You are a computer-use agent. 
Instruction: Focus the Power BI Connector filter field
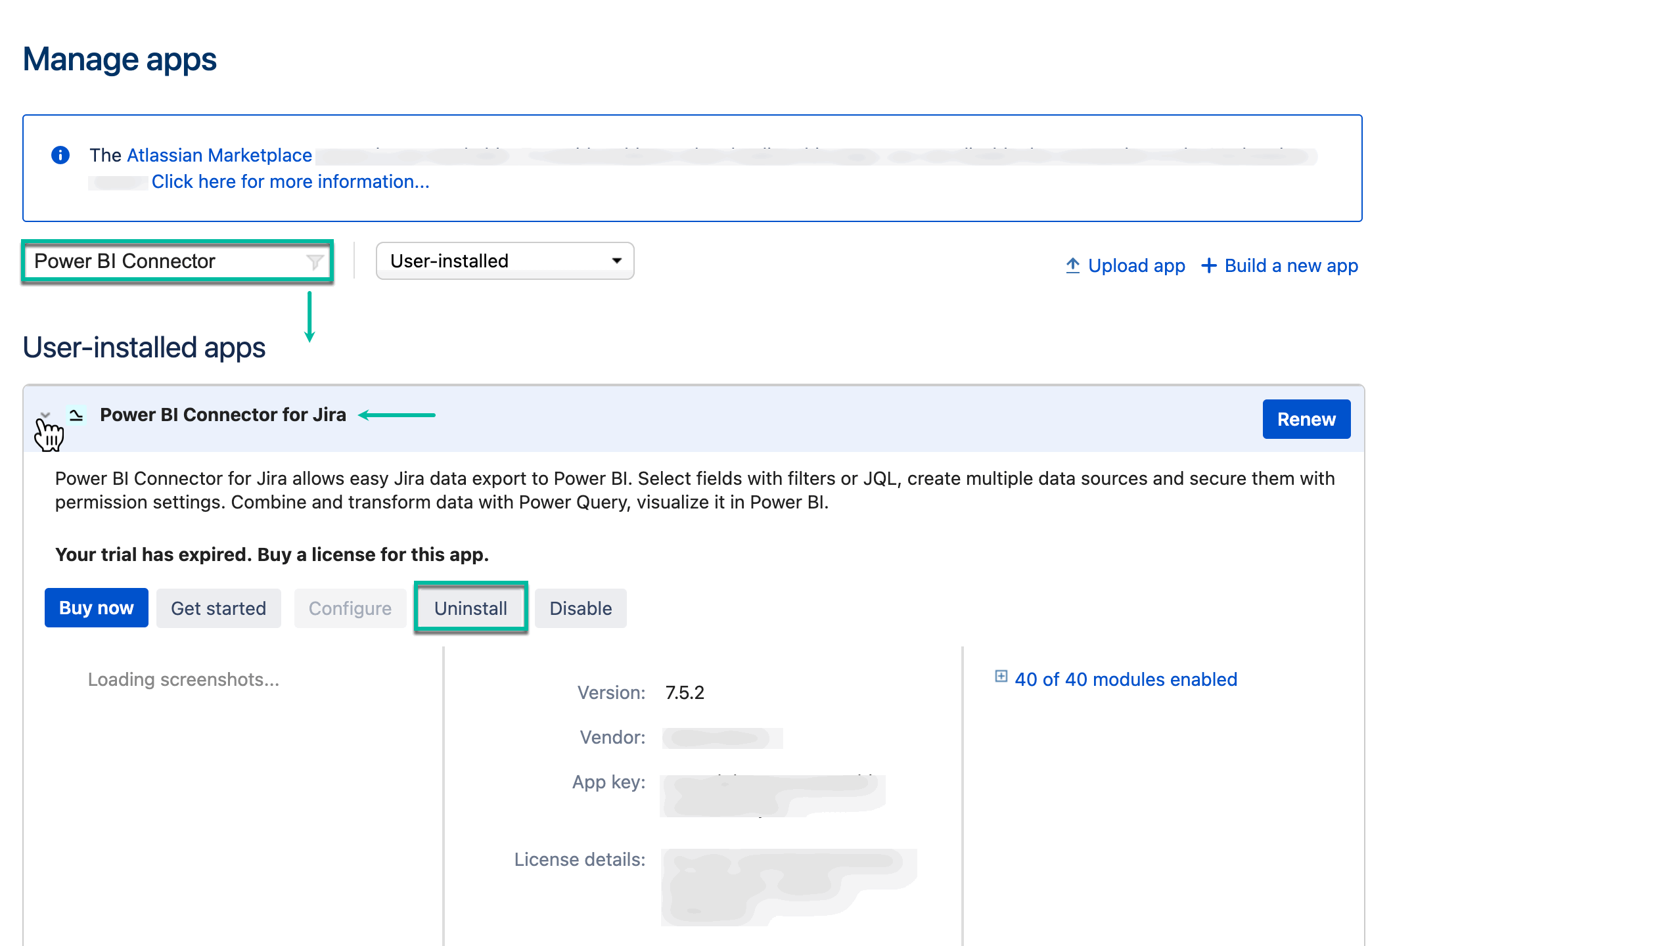(164, 261)
